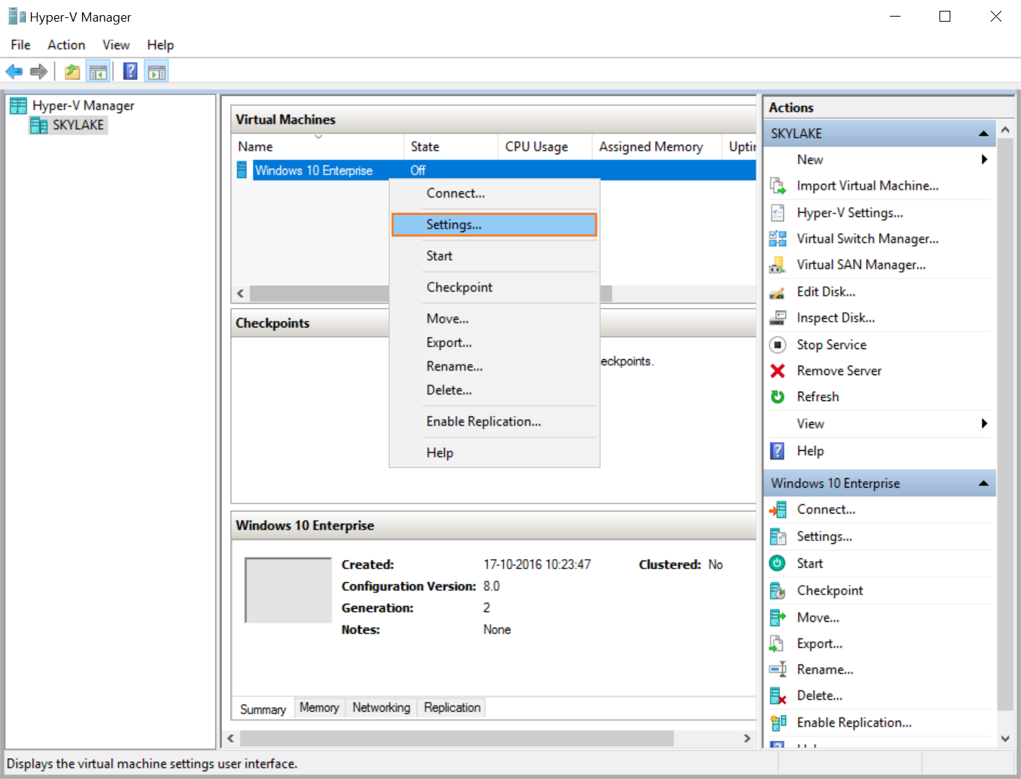Click the Delete icon in Actions pane

click(778, 696)
